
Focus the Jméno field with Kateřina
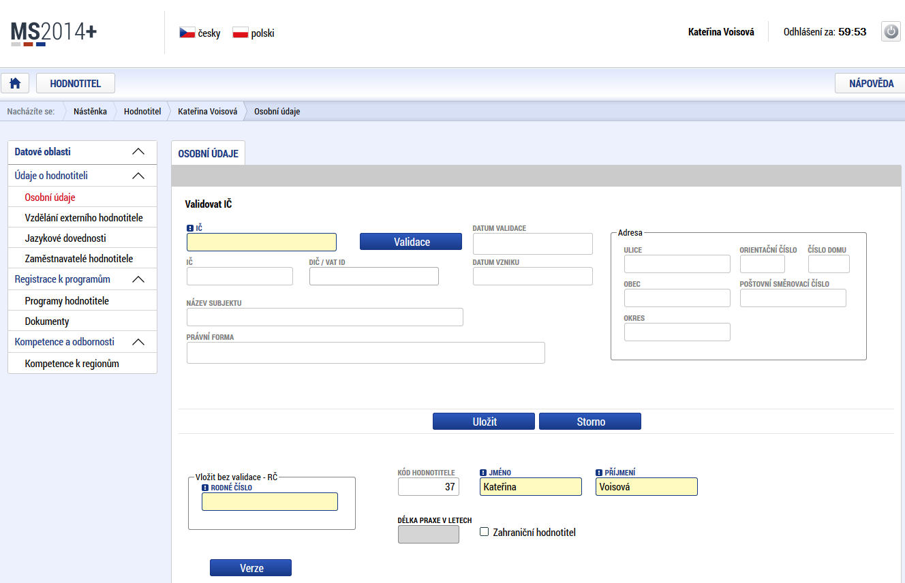[531, 486]
